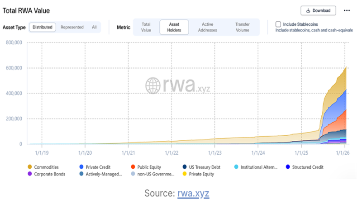This screenshot has width=362, height=203.
Task: Switch metric to Total Value
Action: [x=146, y=27]
